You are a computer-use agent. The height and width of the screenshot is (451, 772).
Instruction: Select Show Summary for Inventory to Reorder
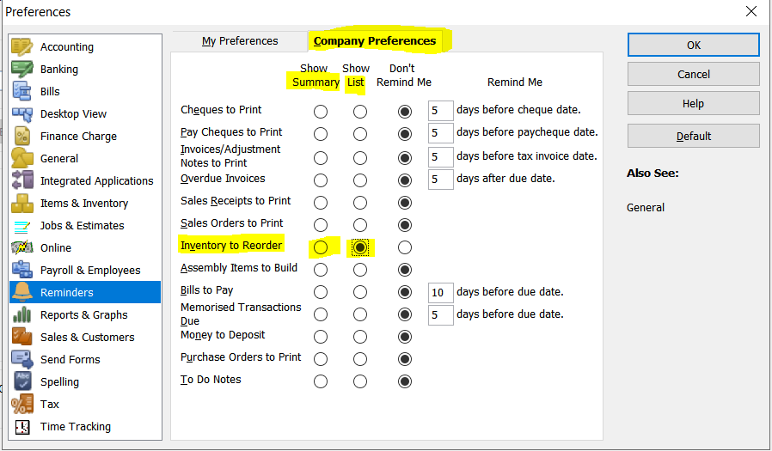tap(321, 247)
